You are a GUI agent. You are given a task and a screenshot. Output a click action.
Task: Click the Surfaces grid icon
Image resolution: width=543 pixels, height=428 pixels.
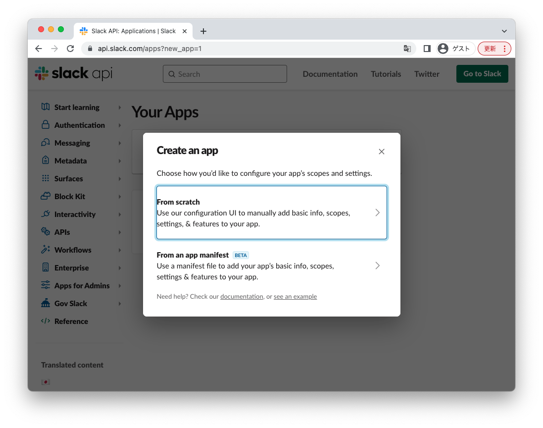pyautogui.click(x=46, y=178)
